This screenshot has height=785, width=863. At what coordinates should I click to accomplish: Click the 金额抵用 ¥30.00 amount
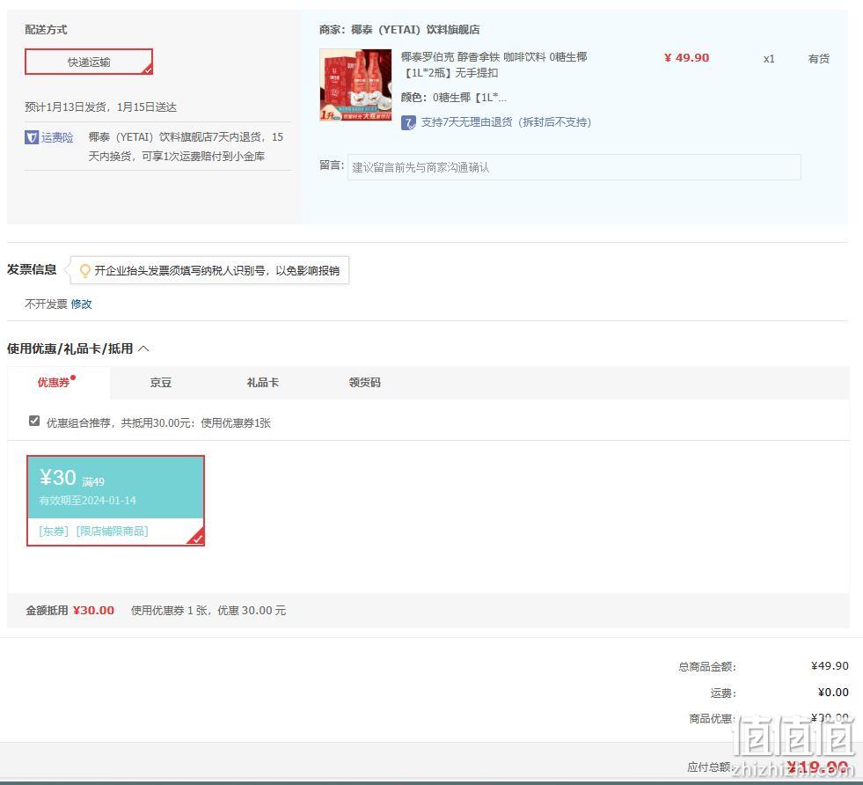[93, 610]
